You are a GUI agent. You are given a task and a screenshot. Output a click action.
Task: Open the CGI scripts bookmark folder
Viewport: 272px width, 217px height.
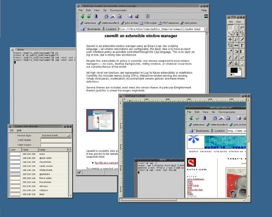point(148,23)
